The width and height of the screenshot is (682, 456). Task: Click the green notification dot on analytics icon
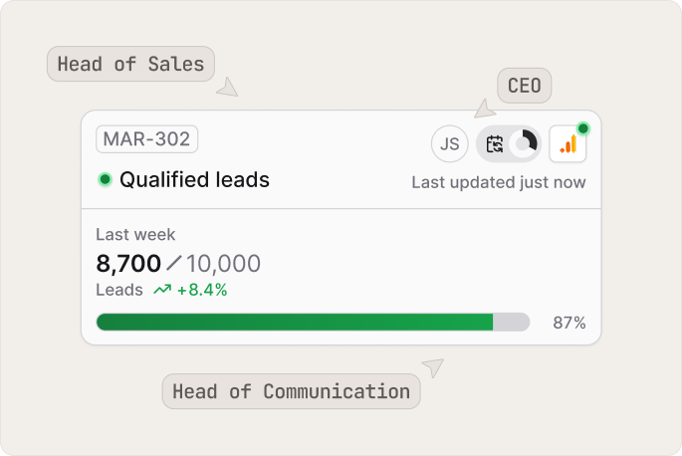pos(582,128)
